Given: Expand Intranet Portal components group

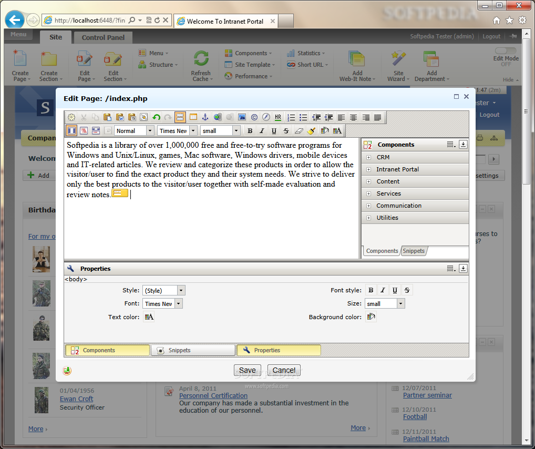Looking at the screenshot, I should (368, 169).
